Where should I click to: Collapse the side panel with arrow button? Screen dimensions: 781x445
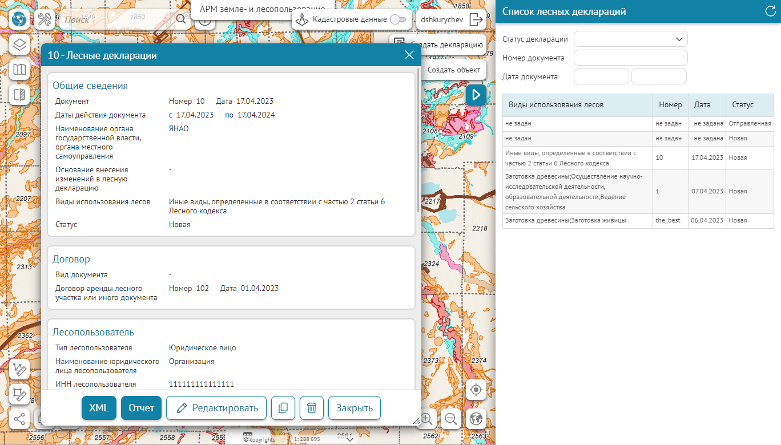coord(476,95)
